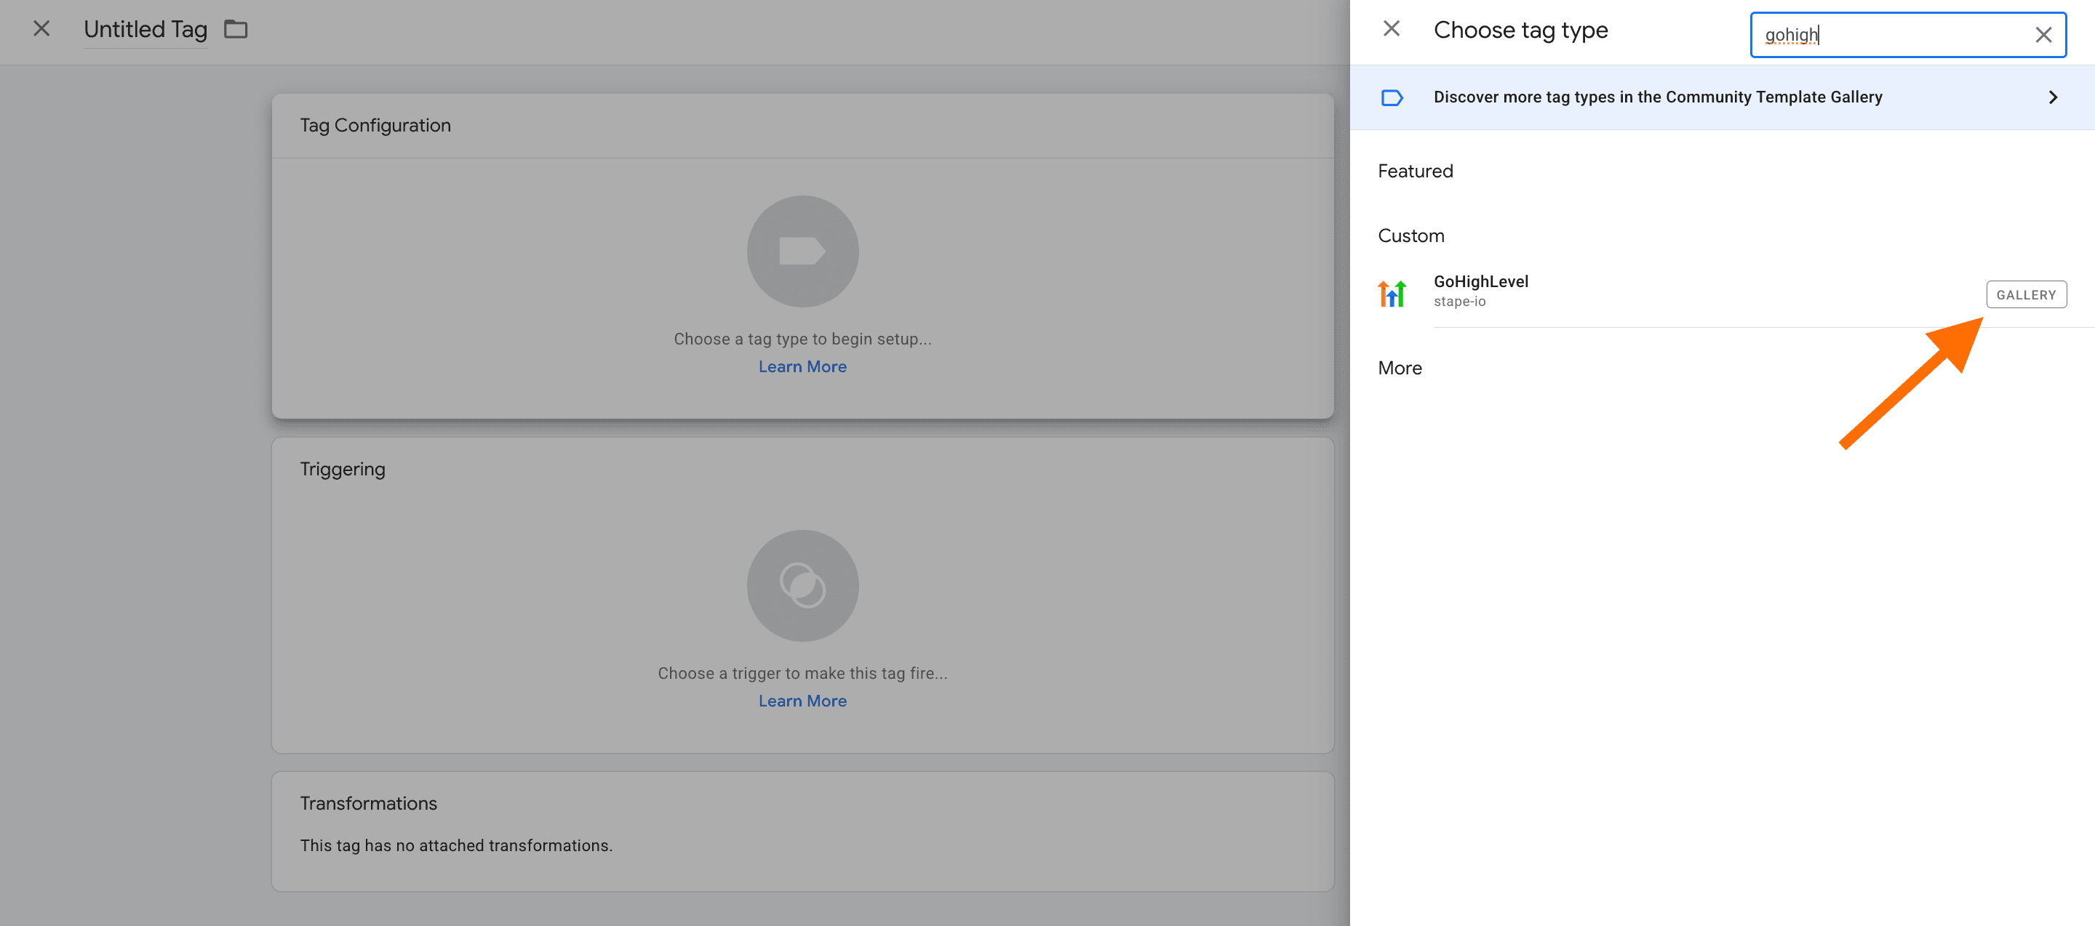The image size is (2095, 926).
Task: Open Learn More under Triggering
Action: tap(802, 700)
